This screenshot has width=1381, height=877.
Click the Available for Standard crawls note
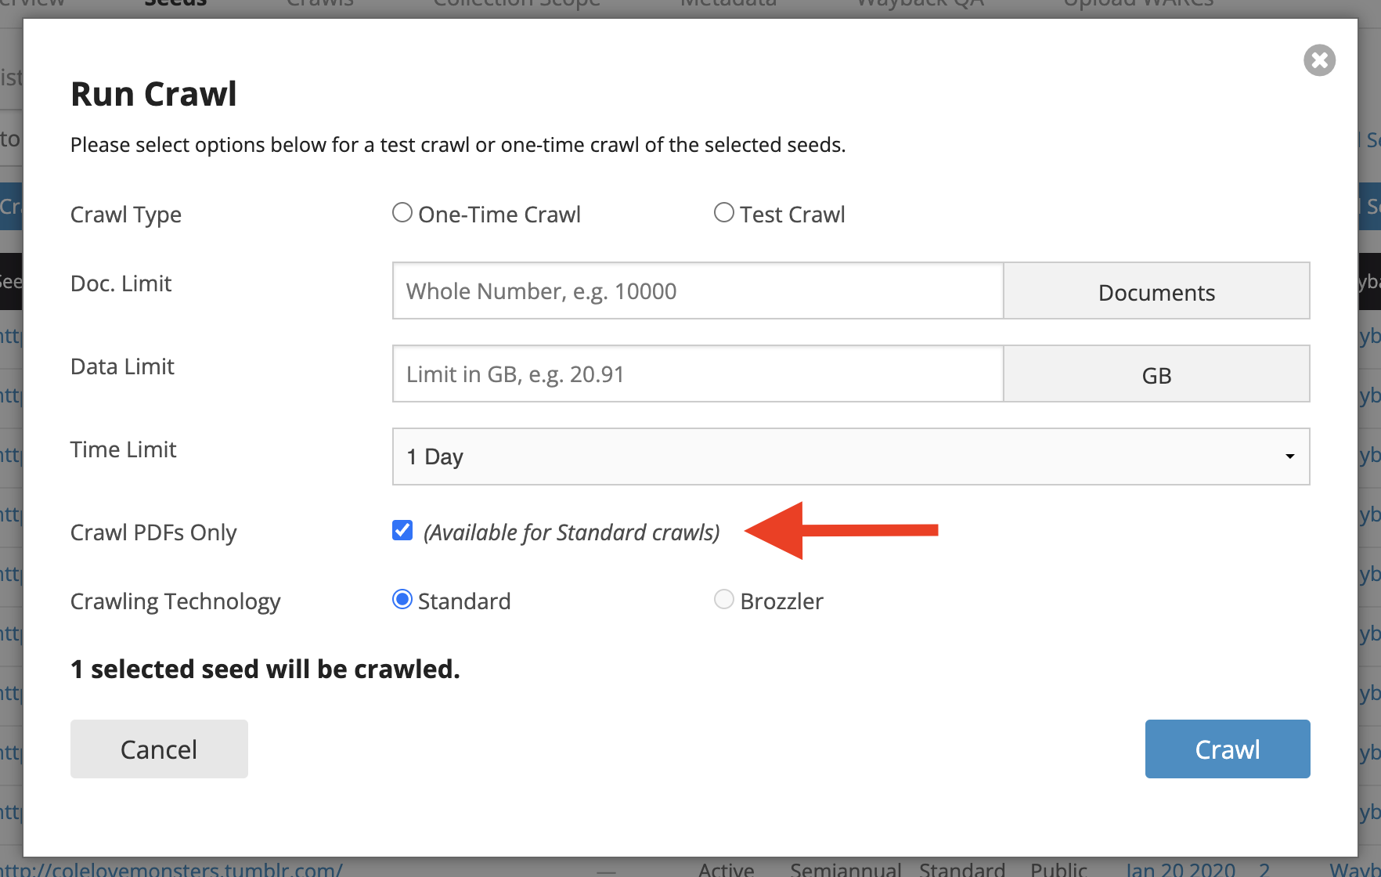coord(572,532)
